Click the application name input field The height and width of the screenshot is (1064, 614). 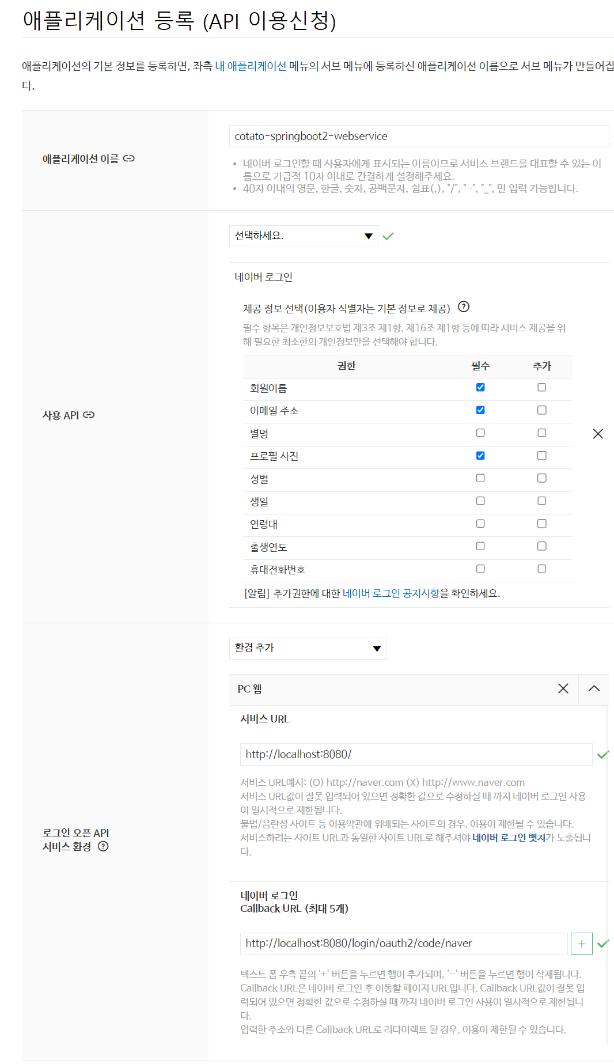coord(419,137)
